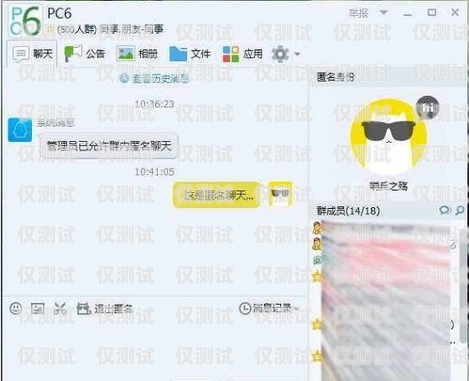
Task: Click the yellow 这是匿名聊天 message bubble
Action: 217,196
